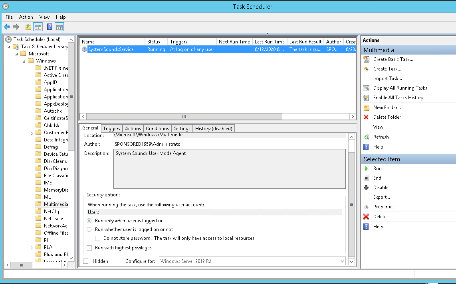Image resolution: width=456 pixels, height=284 pixels.
Task: Switch to the Triggers tab
Action: coord(111,128)
